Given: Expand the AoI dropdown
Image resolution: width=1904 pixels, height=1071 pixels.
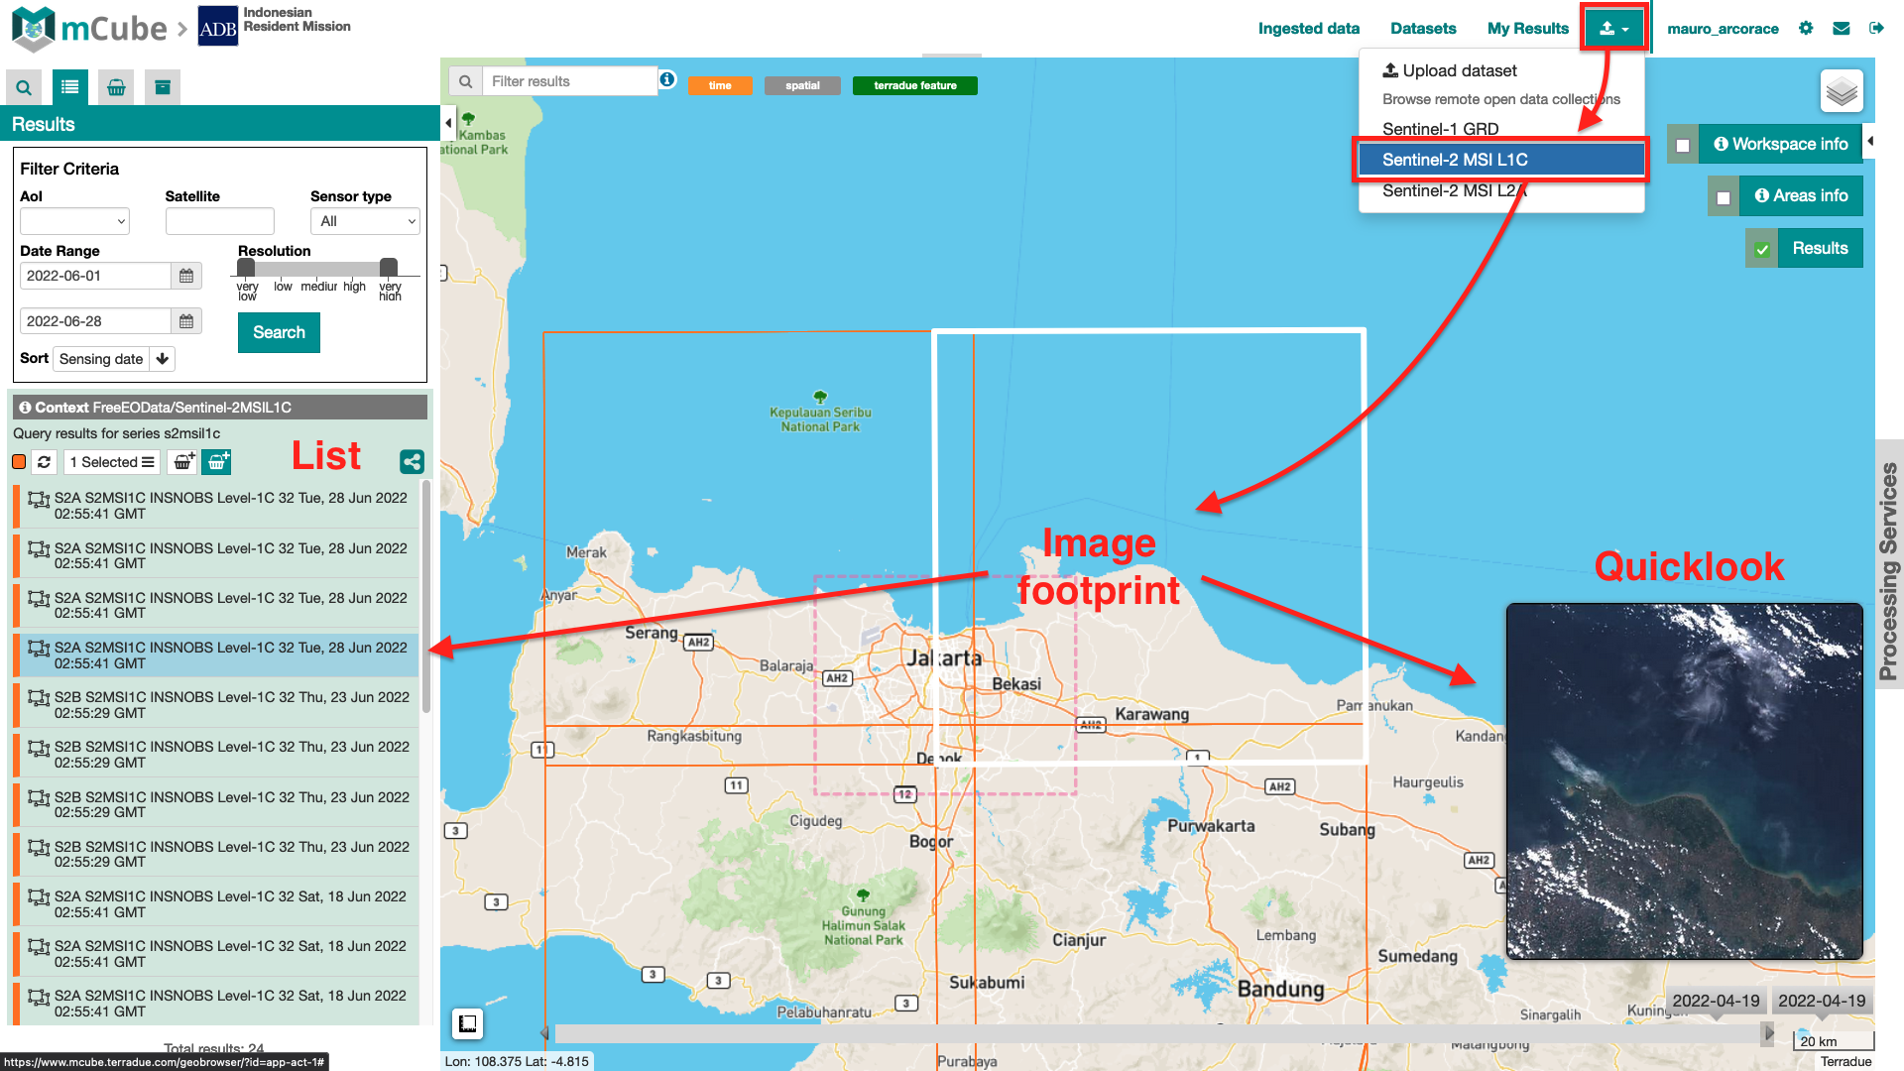Looking at the screenshot, I should pos(75,221).
